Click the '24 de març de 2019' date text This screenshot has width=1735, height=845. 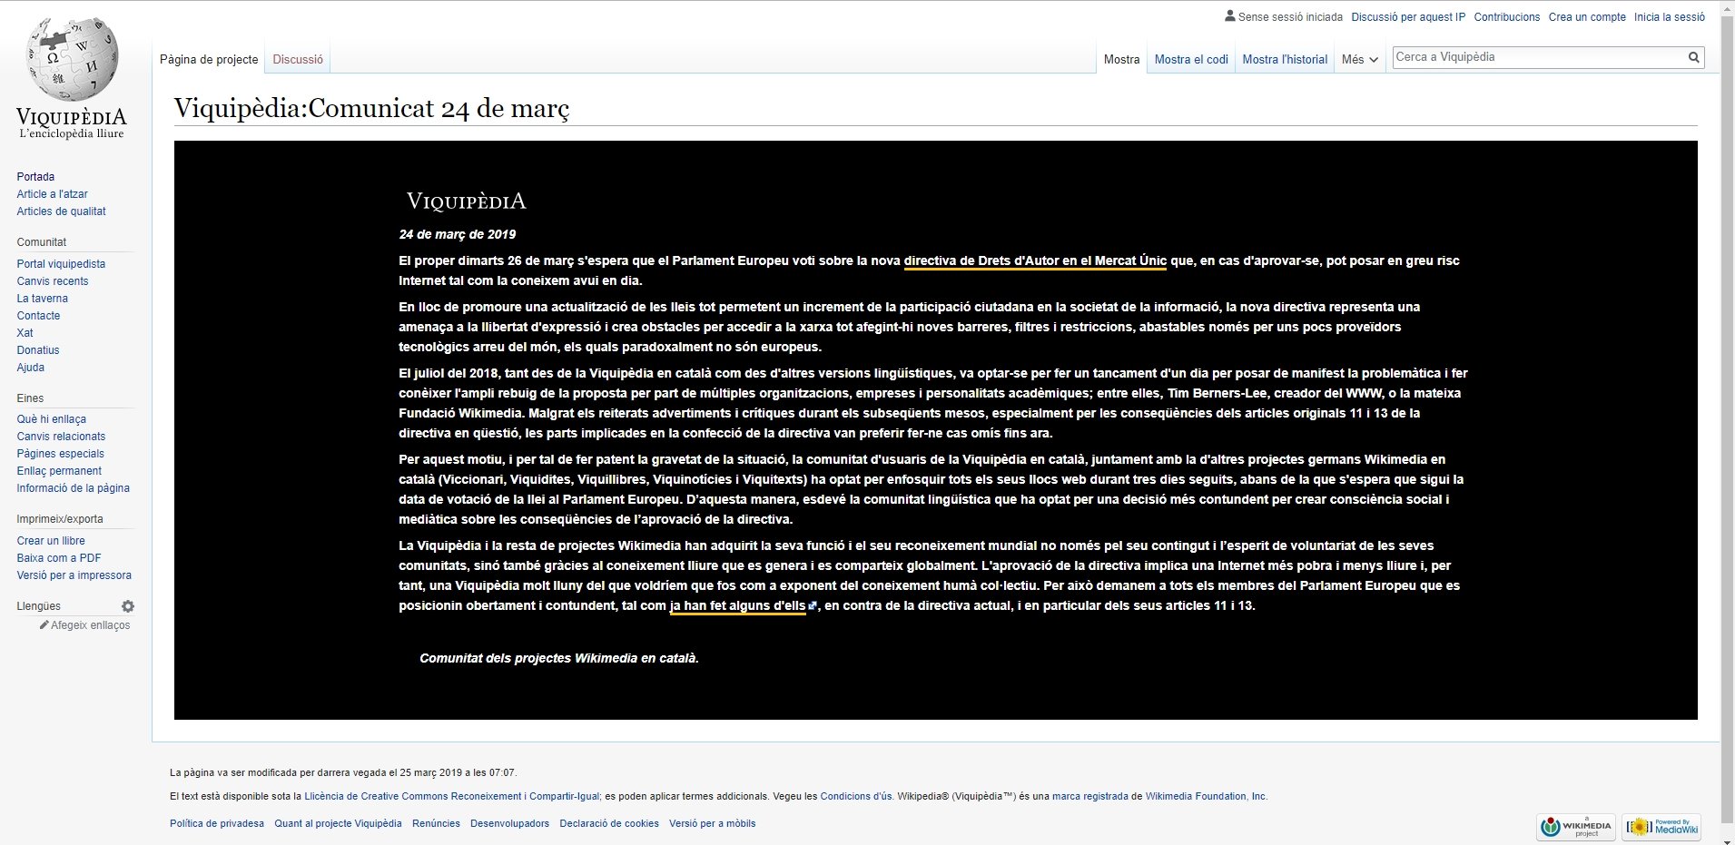pyautogui.click(x=458, y=235)
